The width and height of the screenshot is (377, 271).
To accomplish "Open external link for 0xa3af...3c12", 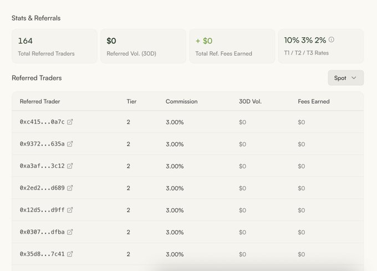I will [x=70, y=166].
